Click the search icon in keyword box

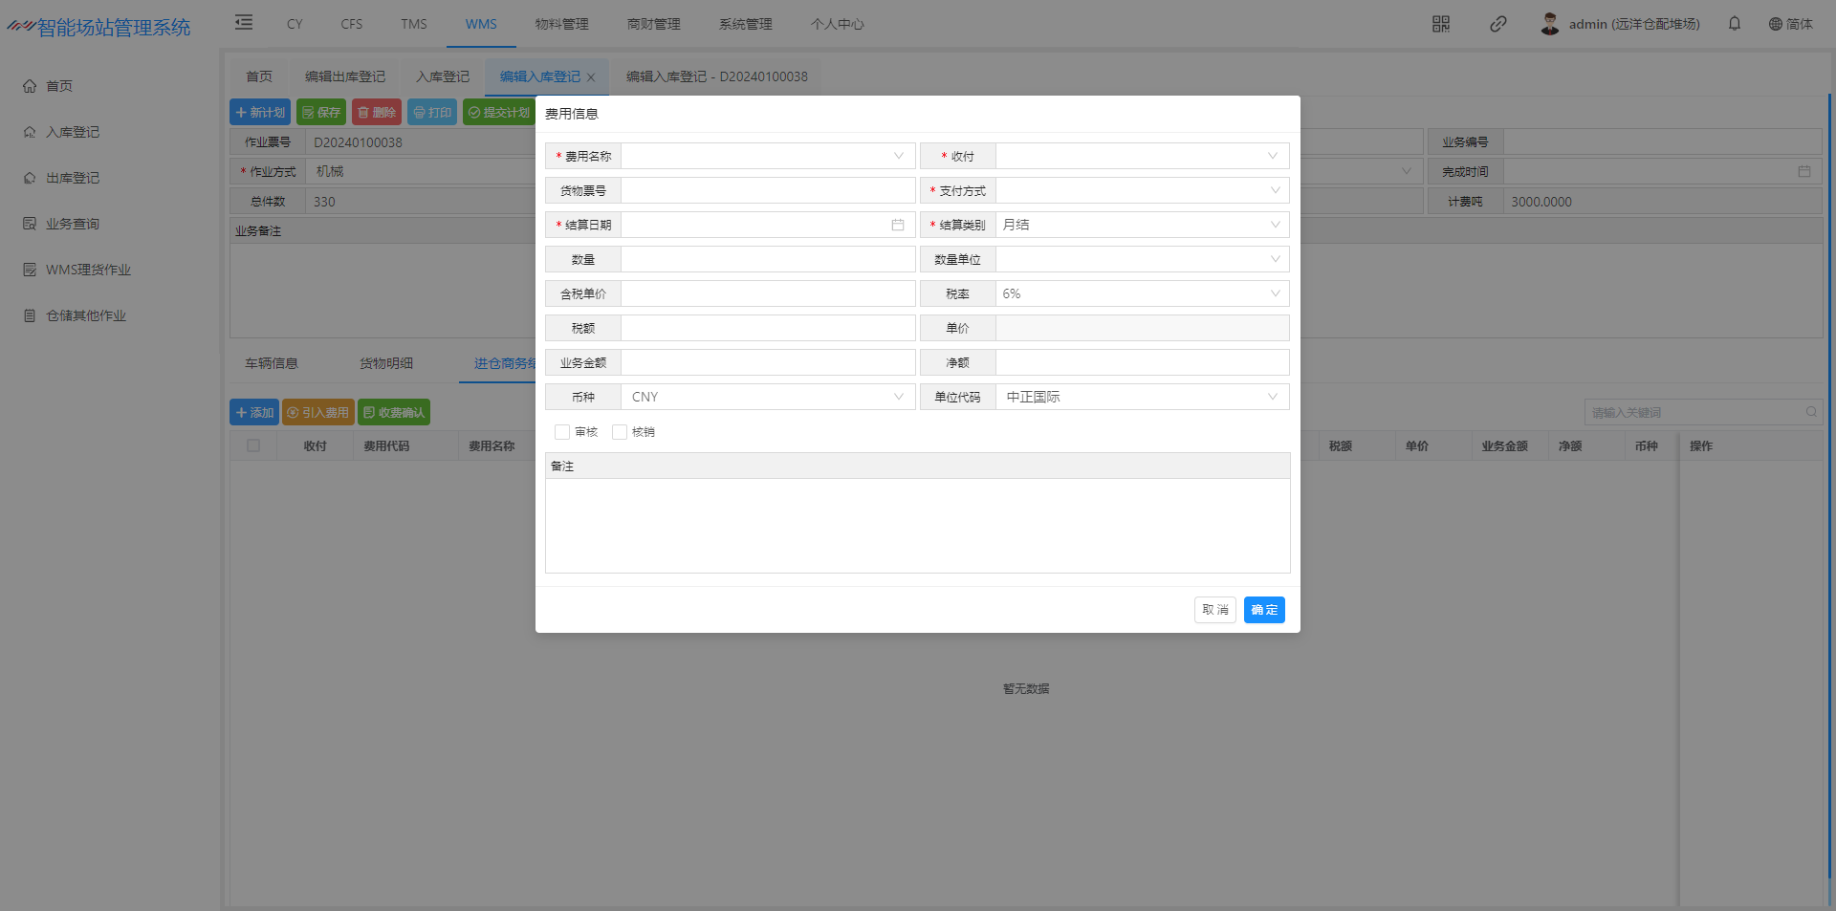pos(1810,412)
